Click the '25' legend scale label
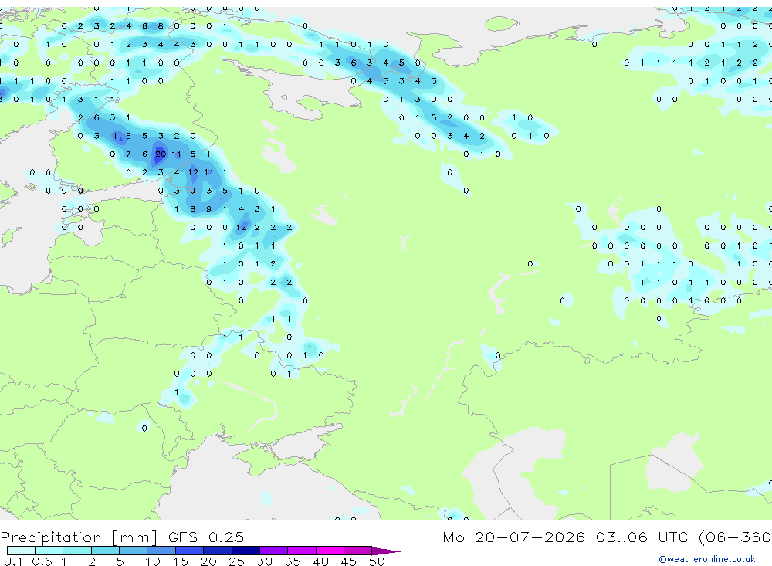The width and height of the screenshot is (772, 566). pos(236,561)
